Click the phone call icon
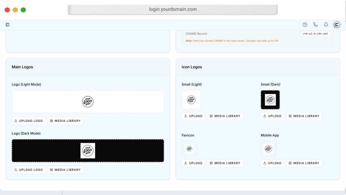This screenshot has height=195, width=346. [315, 25]
